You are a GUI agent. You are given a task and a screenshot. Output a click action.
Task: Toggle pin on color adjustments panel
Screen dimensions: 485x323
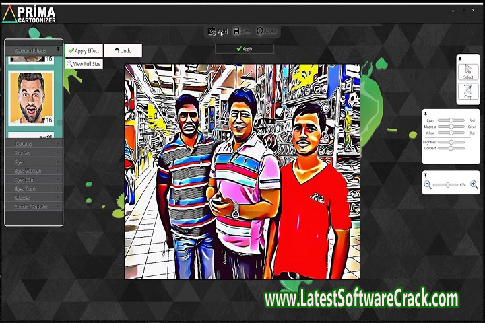click(x=426, y=113)
